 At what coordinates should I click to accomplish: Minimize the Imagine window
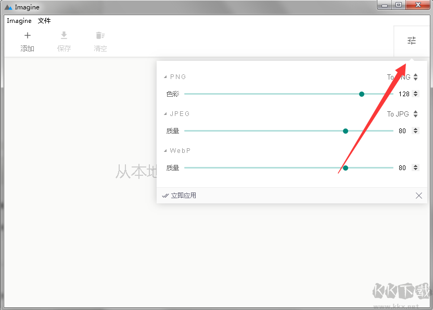[x=385, y=5]
